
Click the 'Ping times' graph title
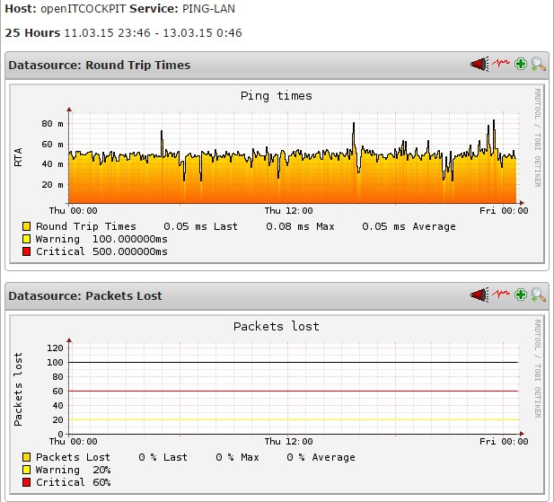277,96
